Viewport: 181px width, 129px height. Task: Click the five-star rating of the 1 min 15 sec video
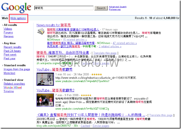pos(96,74)
